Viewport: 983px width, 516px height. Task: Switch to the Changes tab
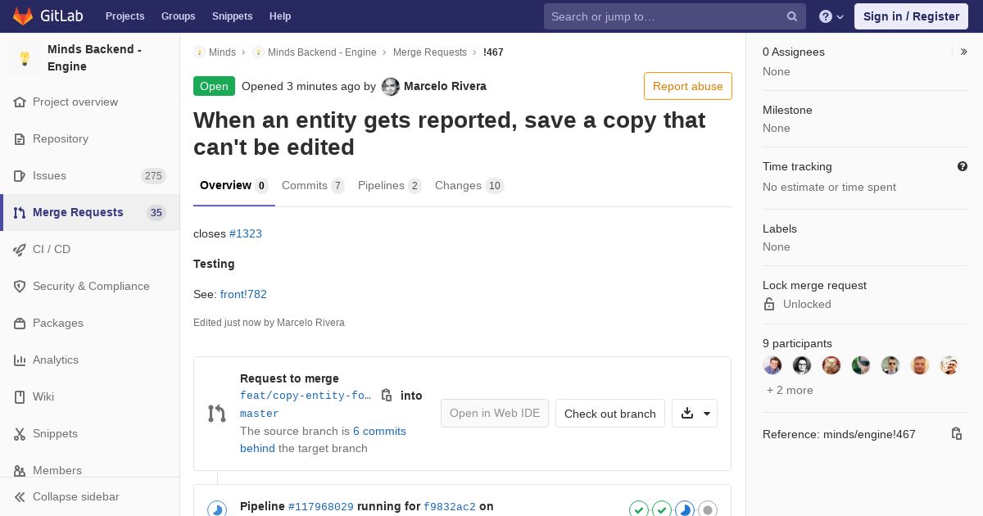(x=469, y=186)
